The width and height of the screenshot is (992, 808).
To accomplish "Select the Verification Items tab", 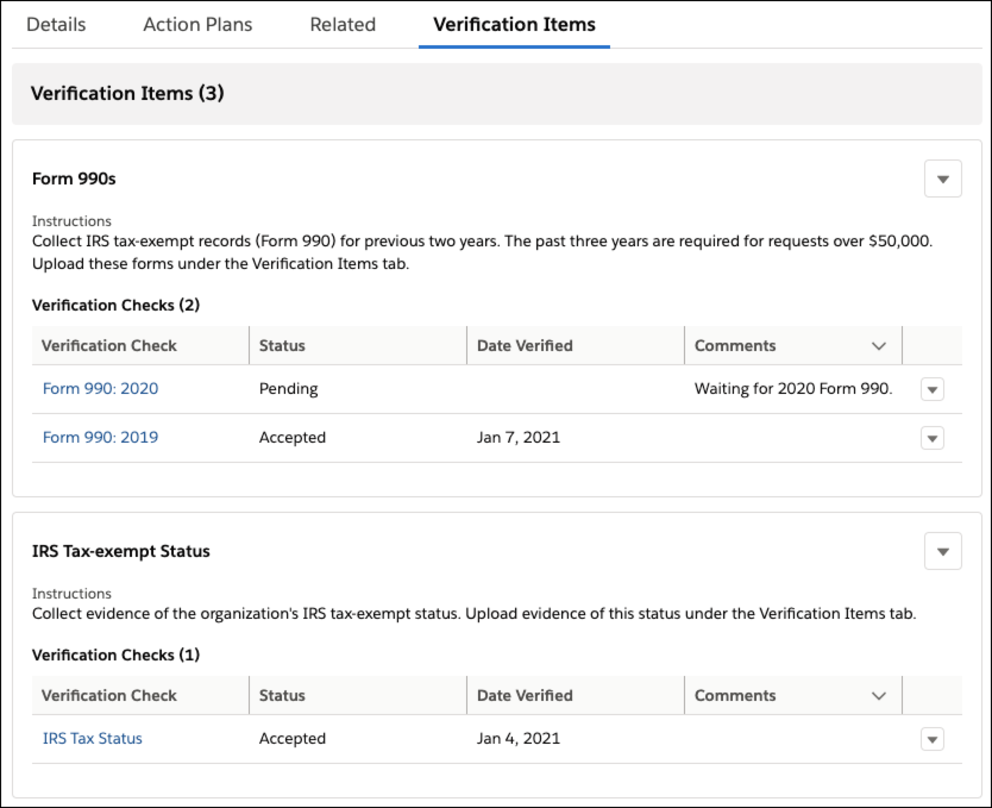I will [x=514, y=24].
